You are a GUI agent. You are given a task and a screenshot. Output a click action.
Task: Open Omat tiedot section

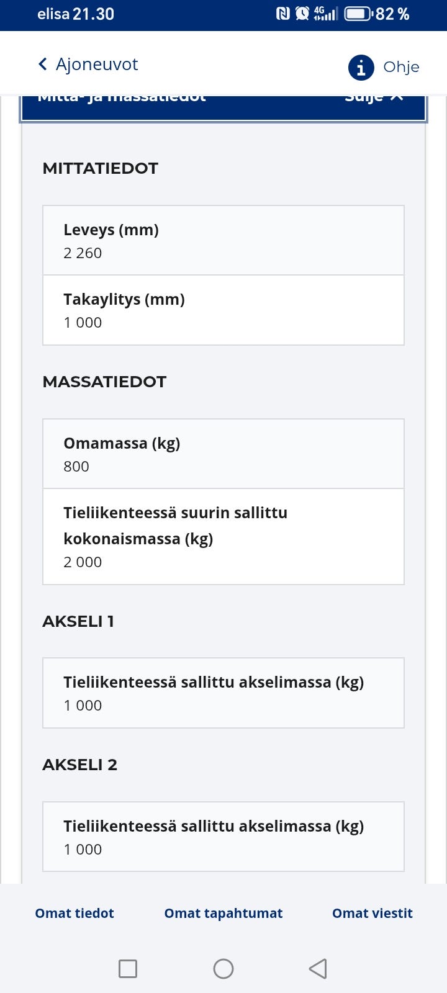tap(74, 913)
